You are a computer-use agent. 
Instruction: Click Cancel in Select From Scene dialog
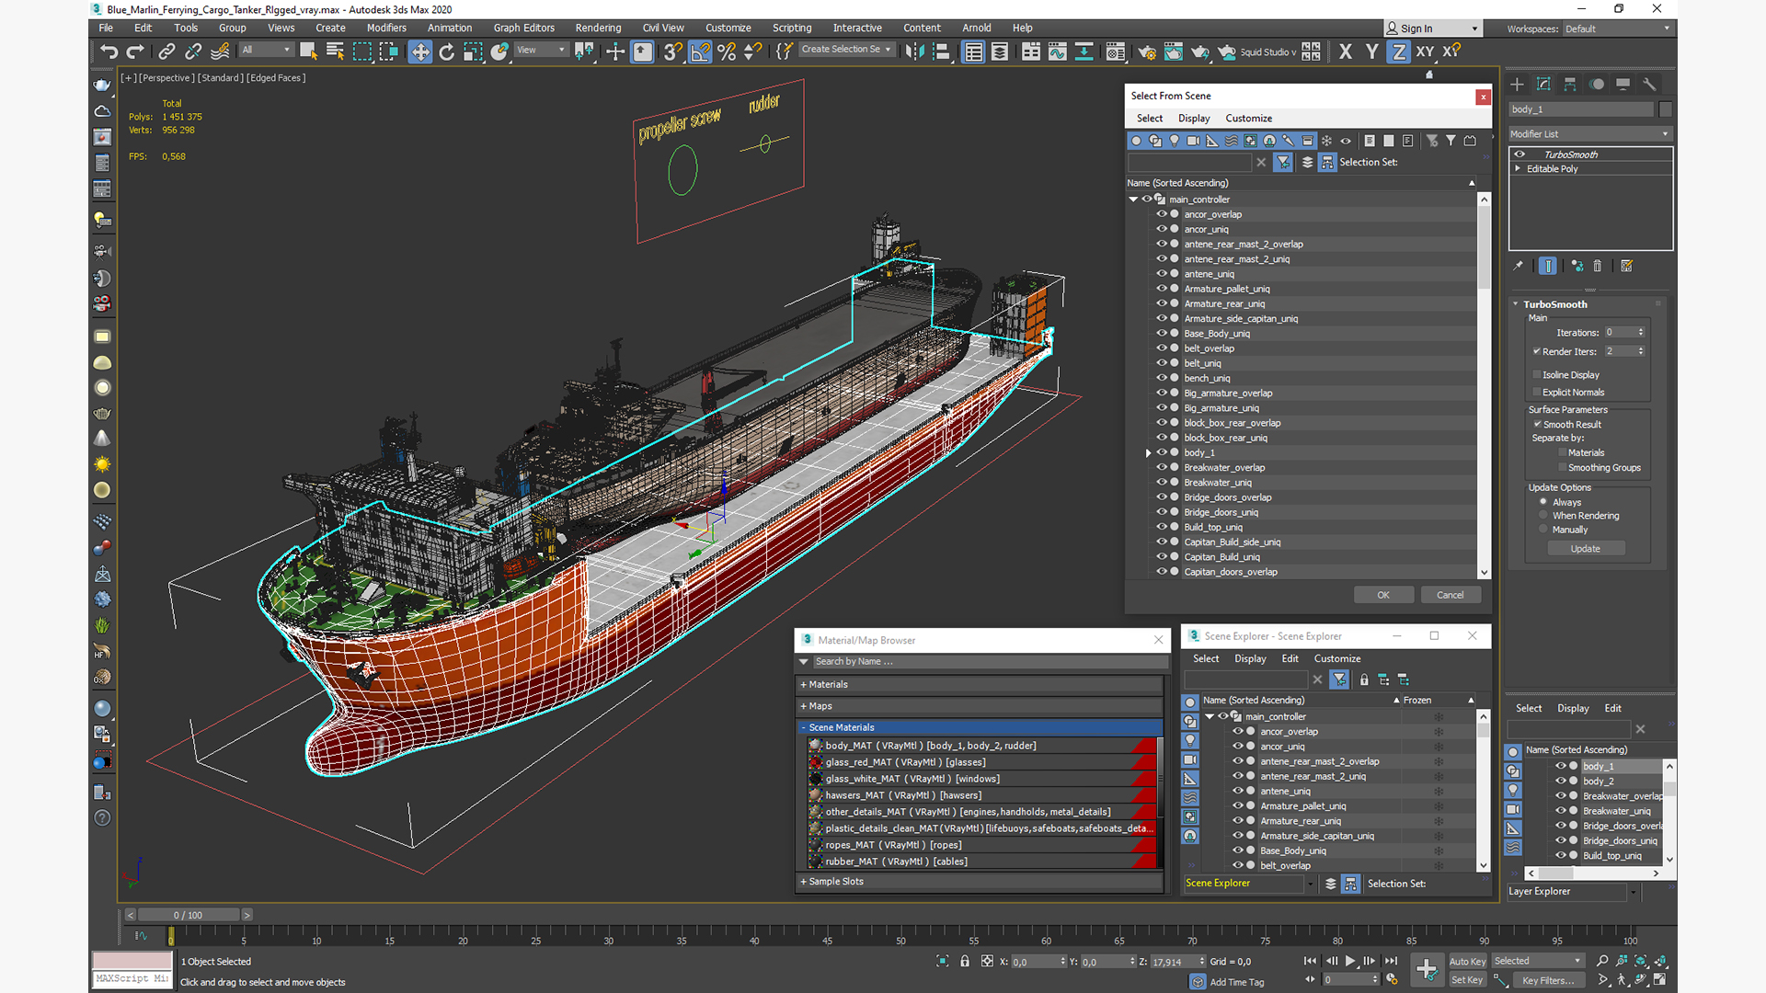click(1451, 595)
